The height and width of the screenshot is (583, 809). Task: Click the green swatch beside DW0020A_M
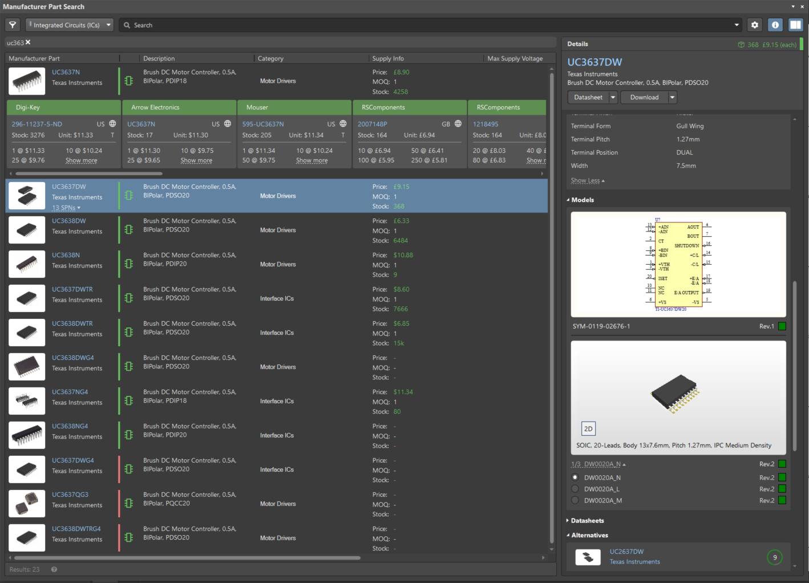click(782, 500)
